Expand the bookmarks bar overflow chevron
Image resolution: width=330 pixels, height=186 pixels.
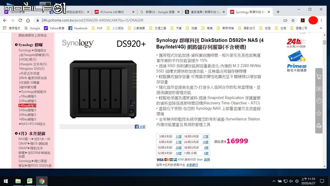(321, 28)
